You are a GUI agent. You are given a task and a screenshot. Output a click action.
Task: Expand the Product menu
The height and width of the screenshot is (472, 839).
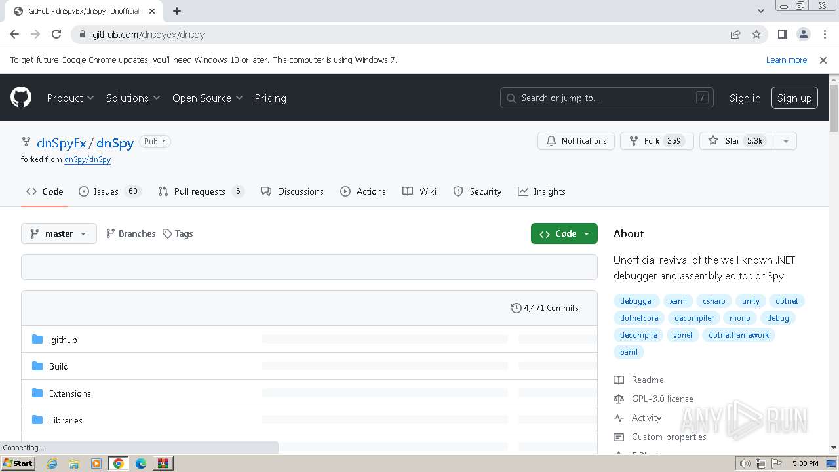[x=70, y=98]
